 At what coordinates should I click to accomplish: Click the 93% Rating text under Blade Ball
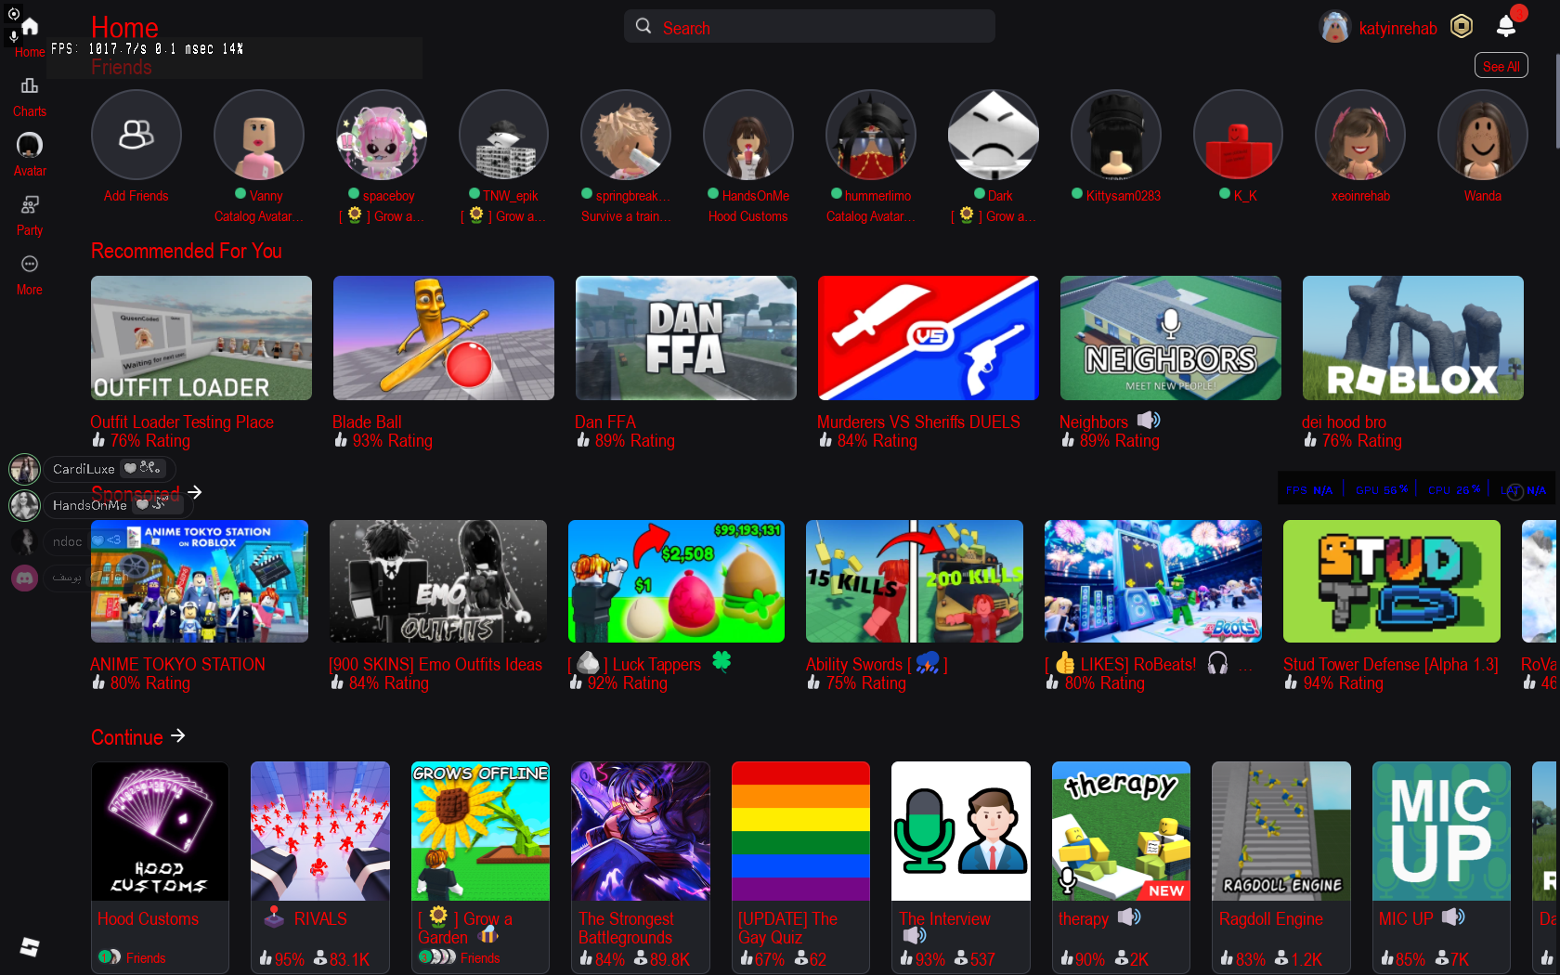coord(392,441)
